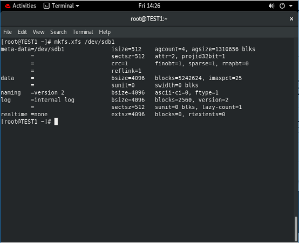Click the root@TEST1:~ window title

coord(149,19)
